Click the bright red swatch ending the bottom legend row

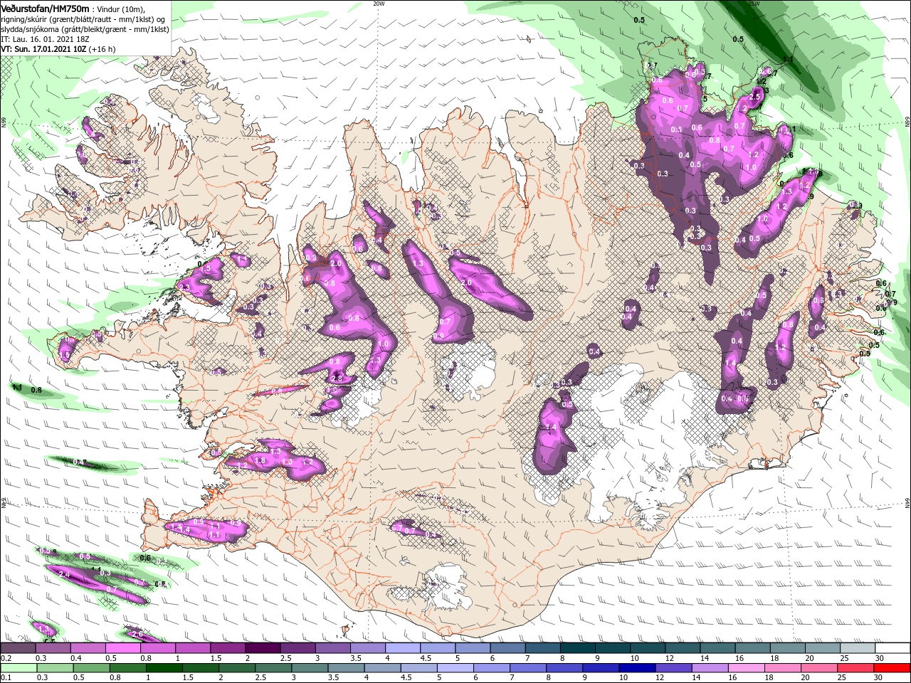[x=892, y=669]
